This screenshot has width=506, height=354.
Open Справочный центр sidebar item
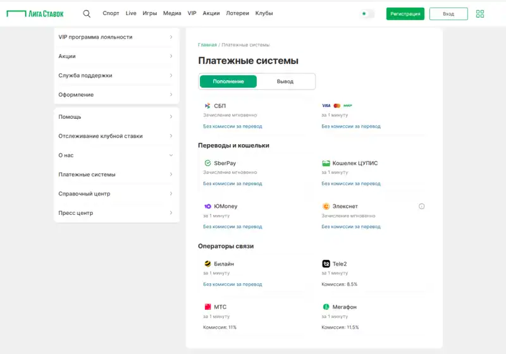pos(116,193)
